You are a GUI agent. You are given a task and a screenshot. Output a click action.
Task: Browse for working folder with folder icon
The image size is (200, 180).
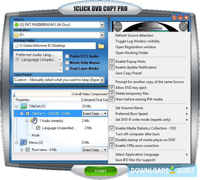pyautogui.click(x=101, y=46)
